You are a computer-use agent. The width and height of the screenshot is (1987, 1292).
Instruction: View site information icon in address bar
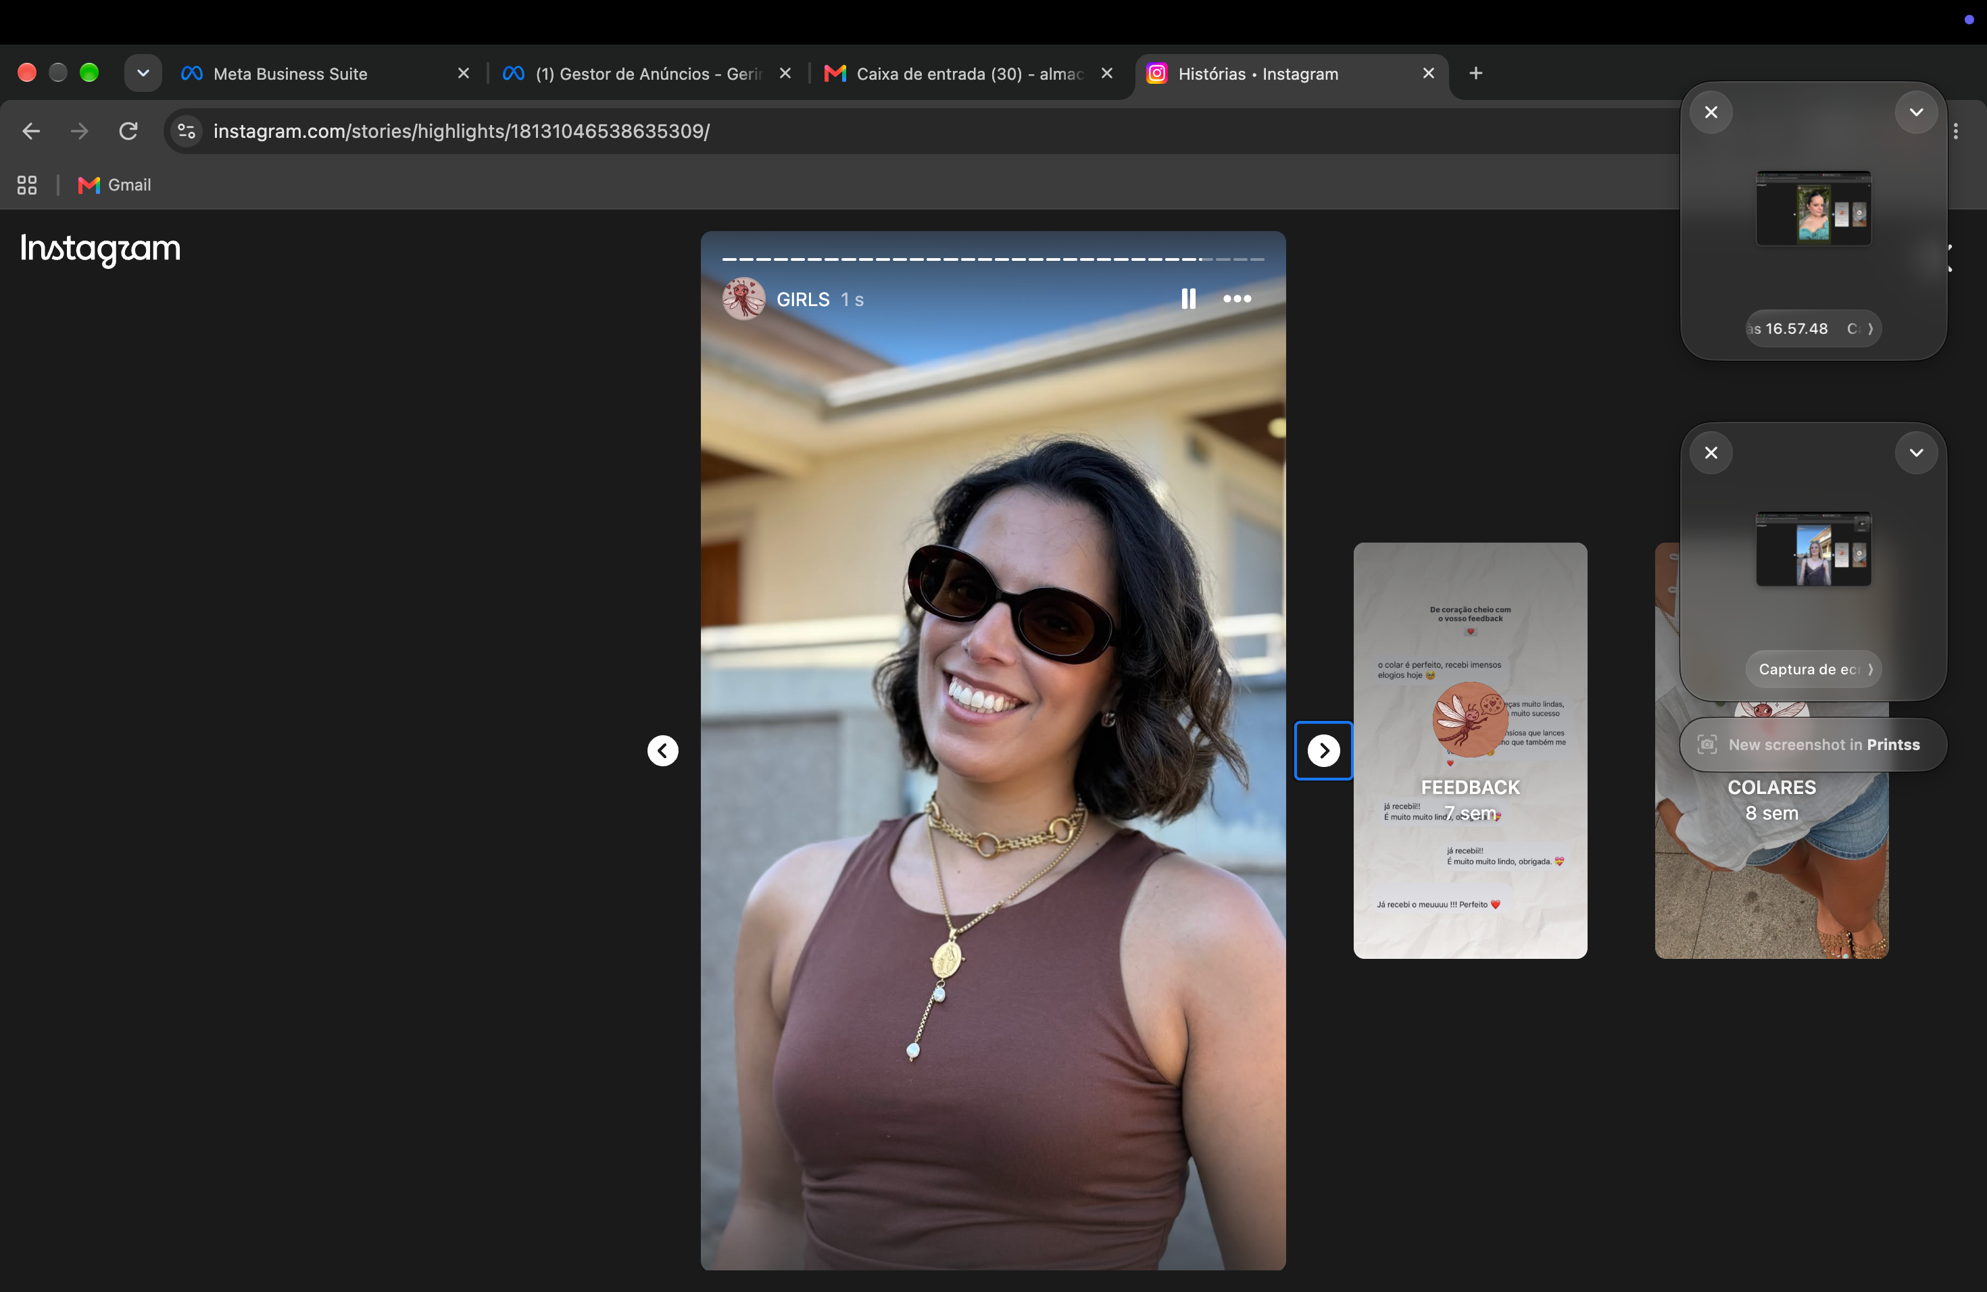(x=187, y=131)
